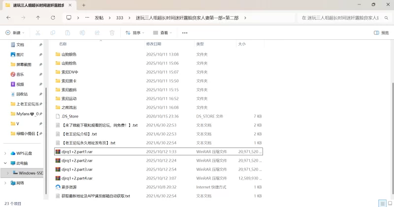This screenshot has height=207, width=394.
Task: Click the 333 breadcrumb folder
Action: click(x=119, y=18)
